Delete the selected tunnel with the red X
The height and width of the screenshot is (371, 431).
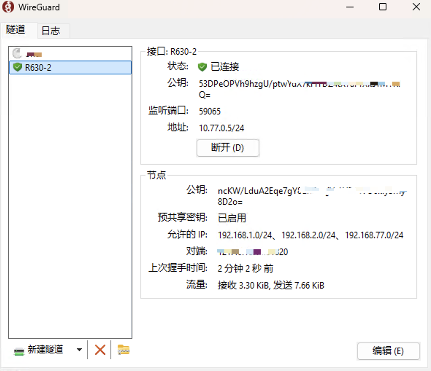coord(100,350)
